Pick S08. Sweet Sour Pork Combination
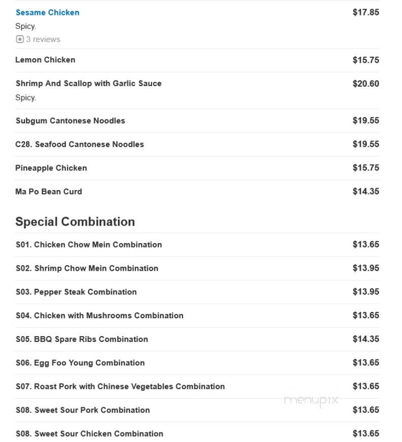Screen dimensions: 402x442 click(x=83, y=410)
